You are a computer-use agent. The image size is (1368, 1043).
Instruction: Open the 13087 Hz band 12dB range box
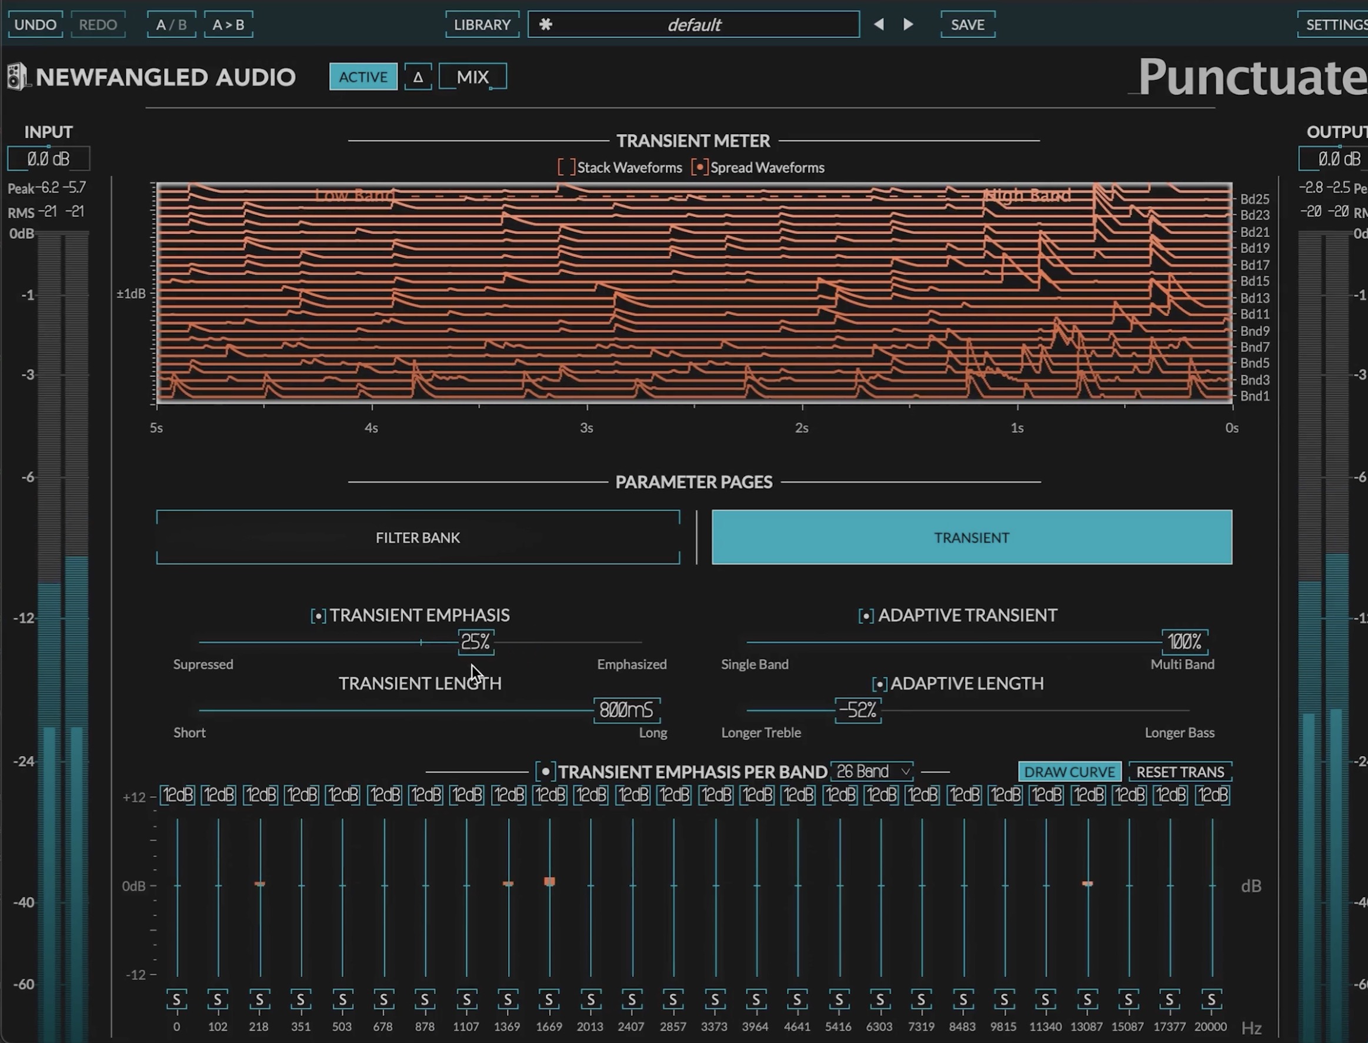click(1089, 795)
